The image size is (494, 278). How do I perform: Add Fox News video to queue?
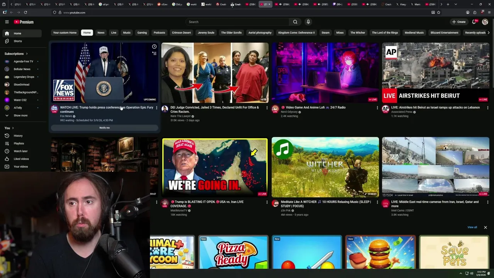tap(154, 54)
